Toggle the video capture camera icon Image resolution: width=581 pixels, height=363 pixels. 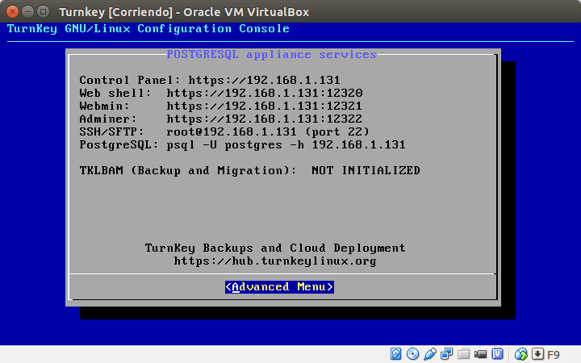coord(481,354)
